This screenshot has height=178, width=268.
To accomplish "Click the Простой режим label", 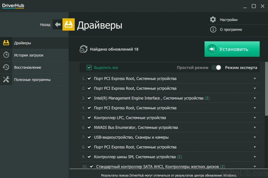I will click(192, 68).
